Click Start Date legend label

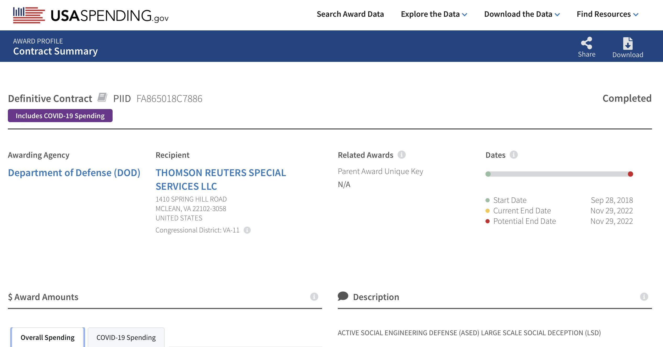coord(510,200)
